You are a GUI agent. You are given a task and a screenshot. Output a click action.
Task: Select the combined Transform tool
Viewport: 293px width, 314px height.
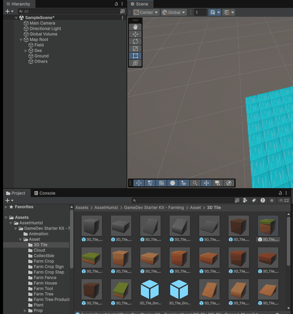click(135, 63)
